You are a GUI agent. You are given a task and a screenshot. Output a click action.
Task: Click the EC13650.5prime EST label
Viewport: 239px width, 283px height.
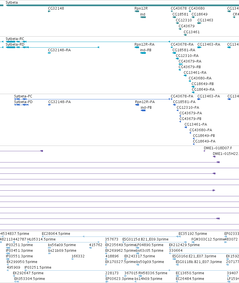pos(190,273)
